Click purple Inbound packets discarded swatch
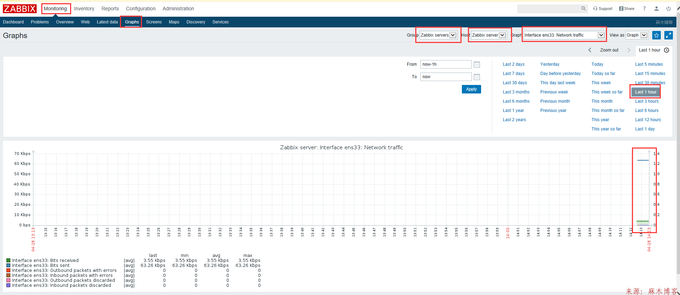 (8, 285)
